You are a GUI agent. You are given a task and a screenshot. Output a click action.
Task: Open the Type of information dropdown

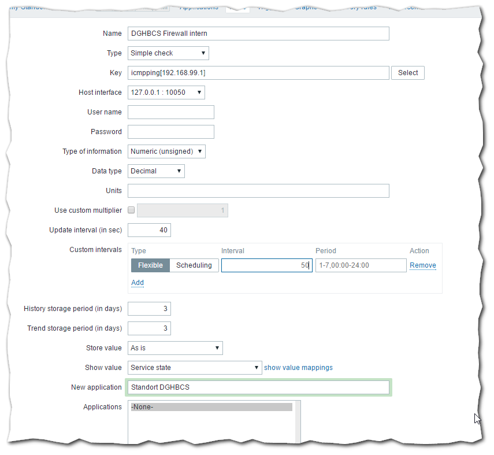166,151
